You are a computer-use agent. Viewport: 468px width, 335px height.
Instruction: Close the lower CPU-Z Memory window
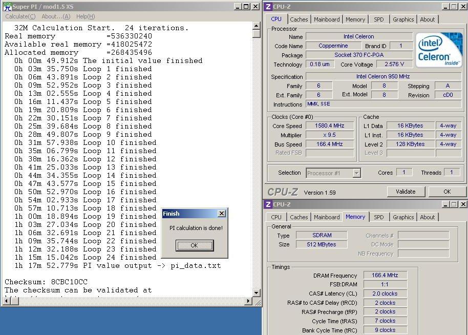click(x=463, y=204)
